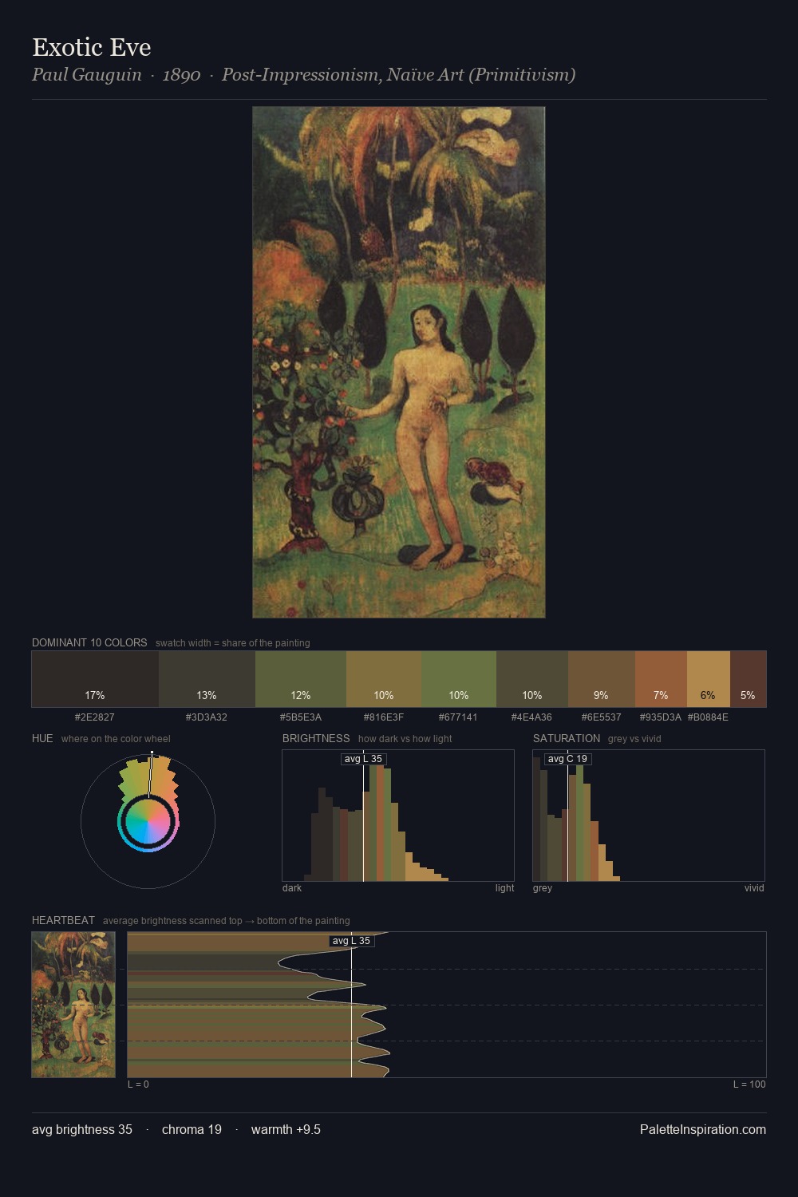Open the main Exotic Eve painting image
Viewport: 798px width, 1197px height.
pos(399,362)
